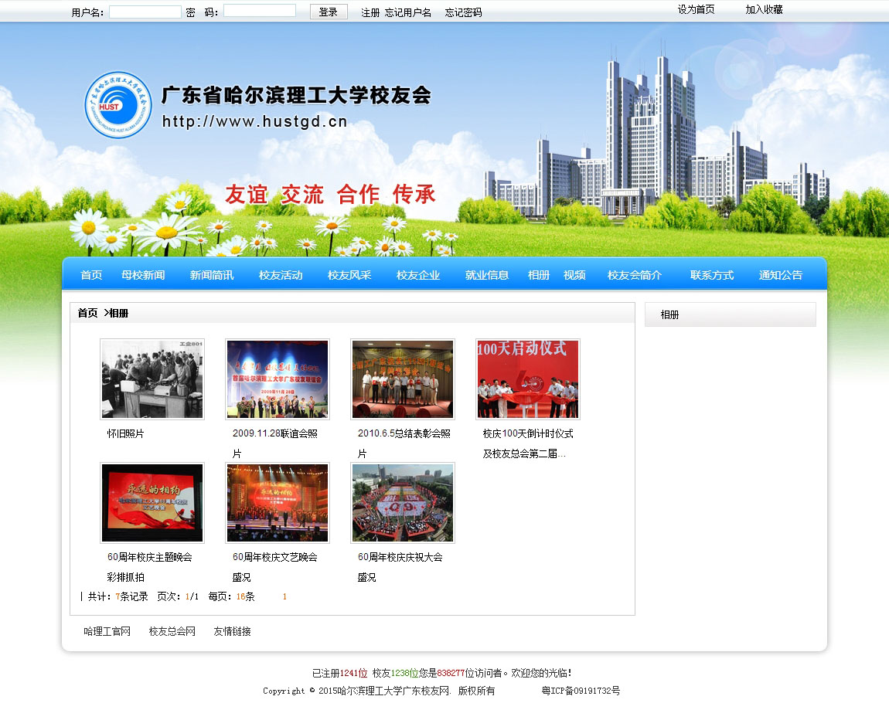Click the 2010.6.5总结表彰会照片 album title
Image resolution: width=889 pixels, height=720 pixels.
404,443
